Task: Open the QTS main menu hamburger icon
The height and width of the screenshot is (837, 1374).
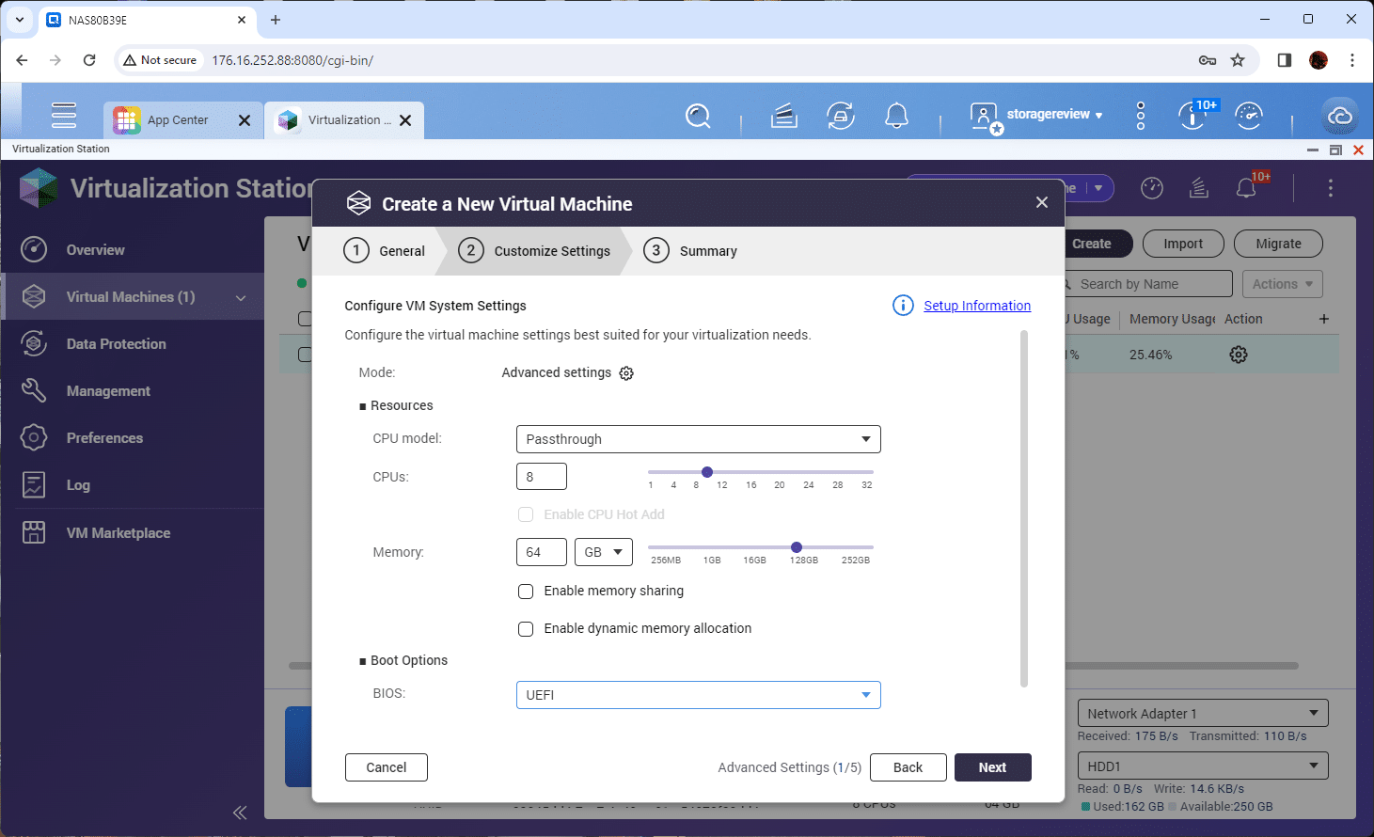Action: (x=64, y=115)
